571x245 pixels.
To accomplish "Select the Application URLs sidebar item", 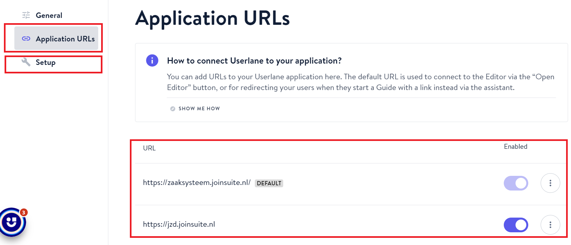I will pos(65,39).
